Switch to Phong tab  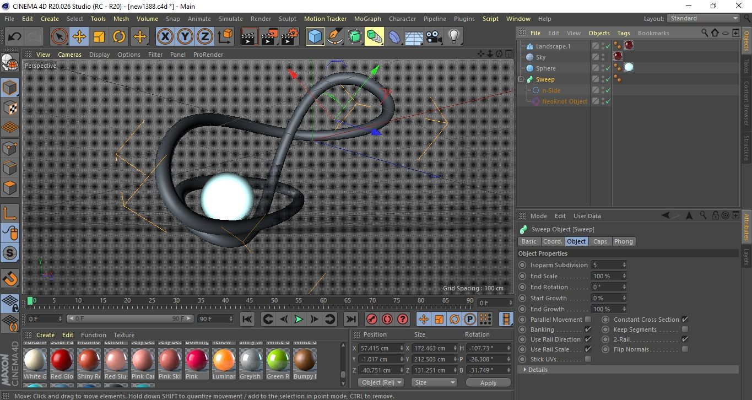[x=623, y=241]
